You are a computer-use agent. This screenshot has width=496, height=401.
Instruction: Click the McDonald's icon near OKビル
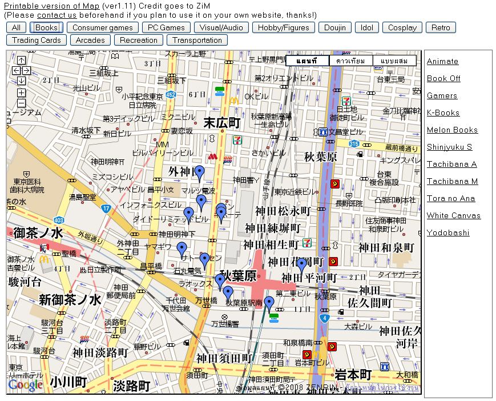[x=234, y=101]
